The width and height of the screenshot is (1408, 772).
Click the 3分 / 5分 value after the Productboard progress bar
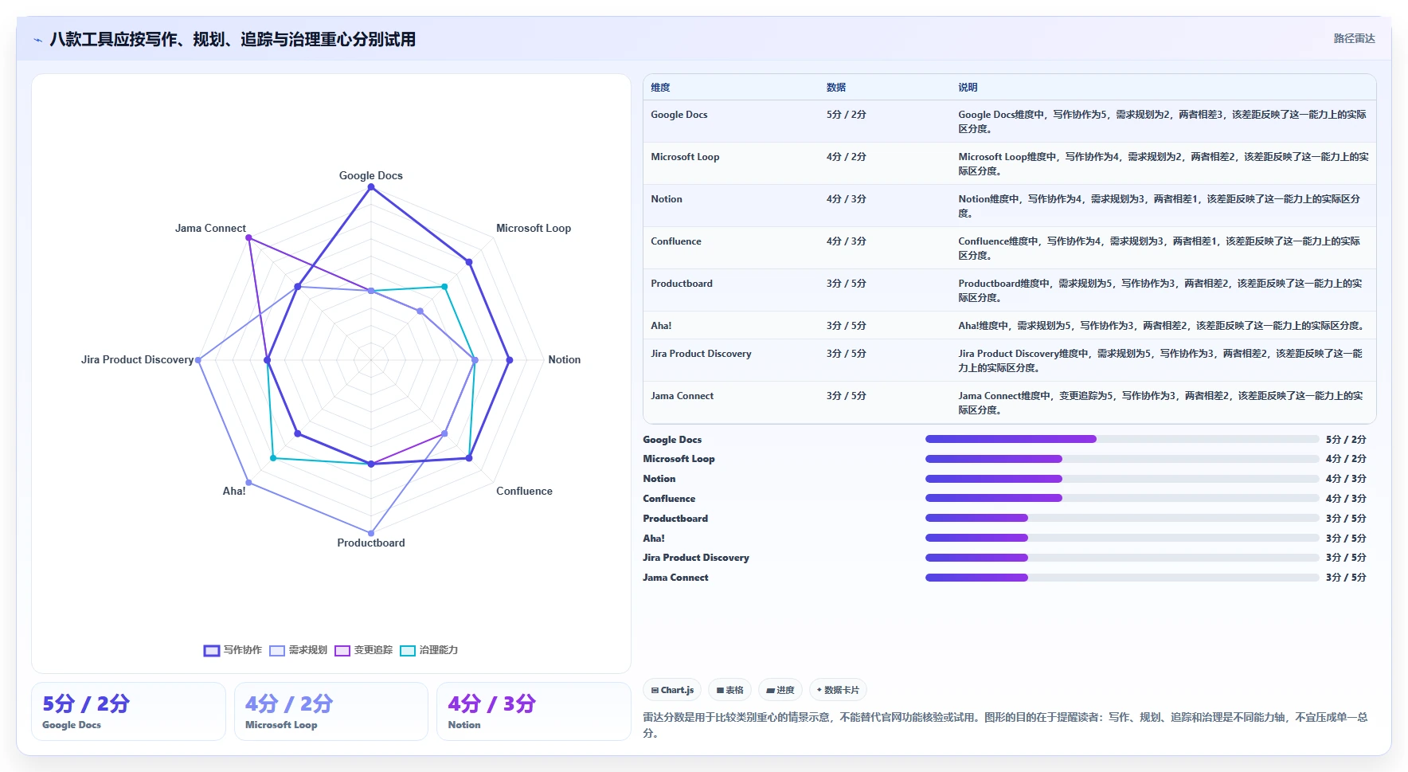point(1346,519)
